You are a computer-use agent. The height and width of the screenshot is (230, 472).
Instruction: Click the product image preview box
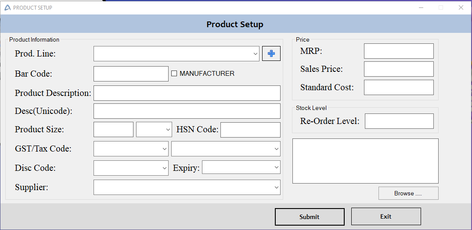(365, 161)
